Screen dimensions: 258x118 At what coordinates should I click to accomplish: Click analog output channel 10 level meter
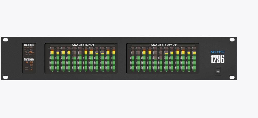pos(183,59)
